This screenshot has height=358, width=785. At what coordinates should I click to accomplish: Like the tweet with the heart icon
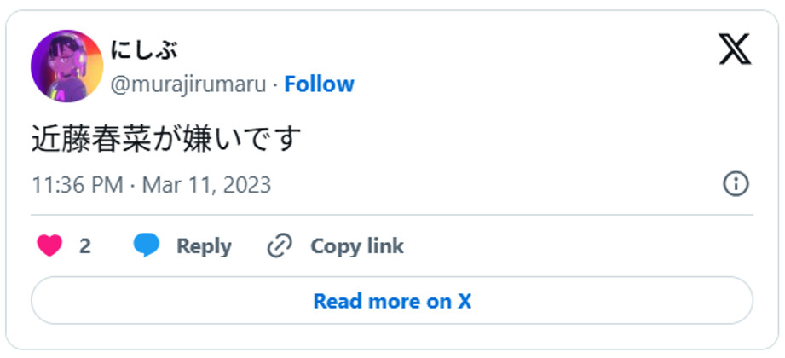coord(50,246)
